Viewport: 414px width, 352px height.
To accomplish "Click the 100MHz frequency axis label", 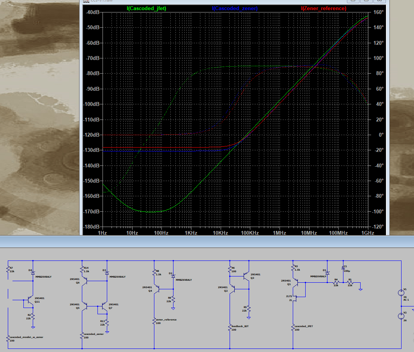I will click(338, 233).
